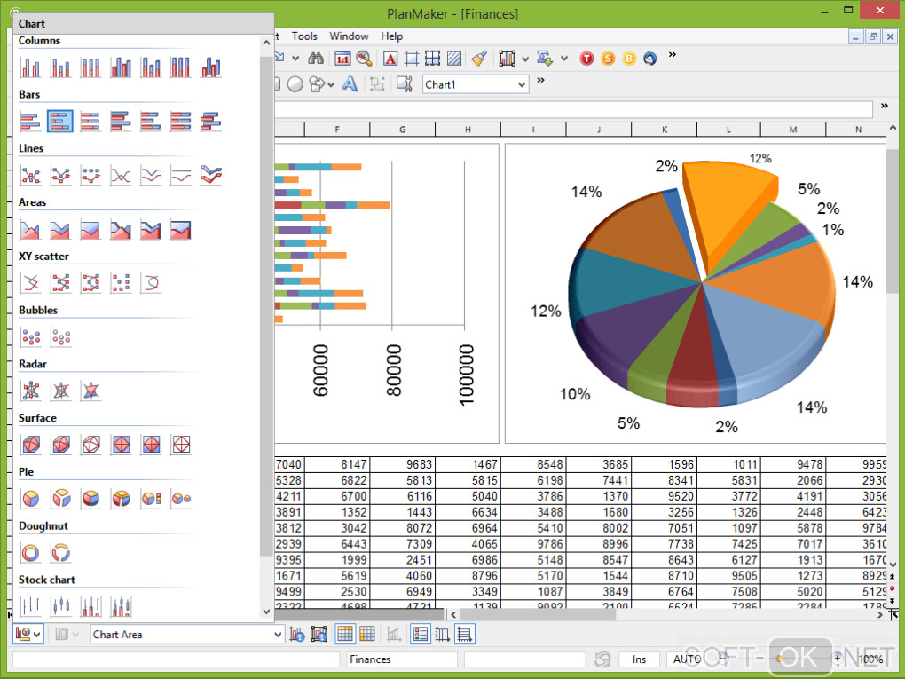Select the second Bubbles chart type icon
Image resolution: width=905 pixels, height=679 pixels.
60,337
